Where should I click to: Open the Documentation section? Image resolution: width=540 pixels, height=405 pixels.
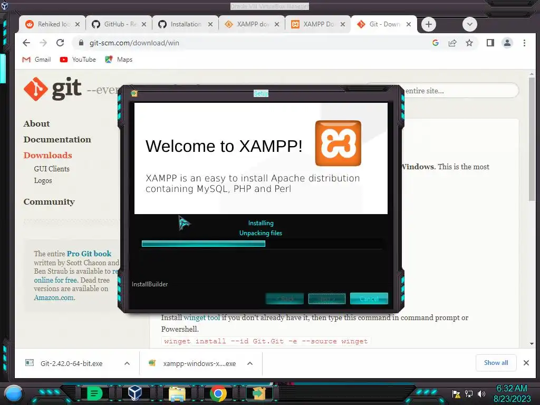tap(57, 139)
